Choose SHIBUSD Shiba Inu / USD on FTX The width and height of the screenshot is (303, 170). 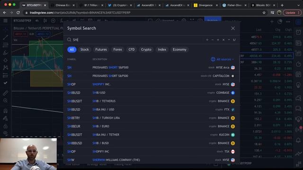151,110
